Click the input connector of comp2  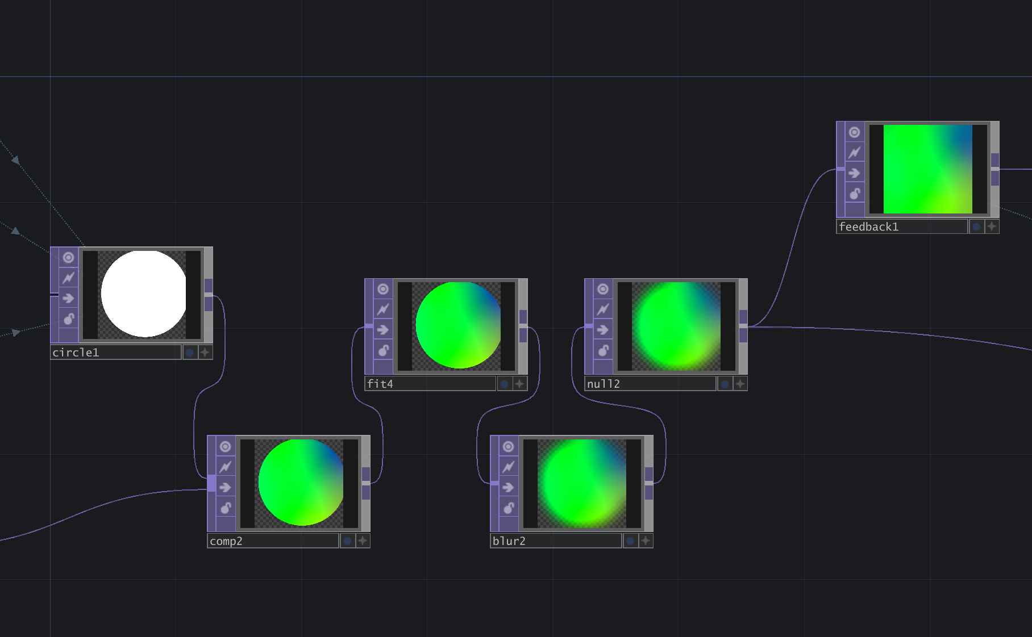[x=211, y=483]
